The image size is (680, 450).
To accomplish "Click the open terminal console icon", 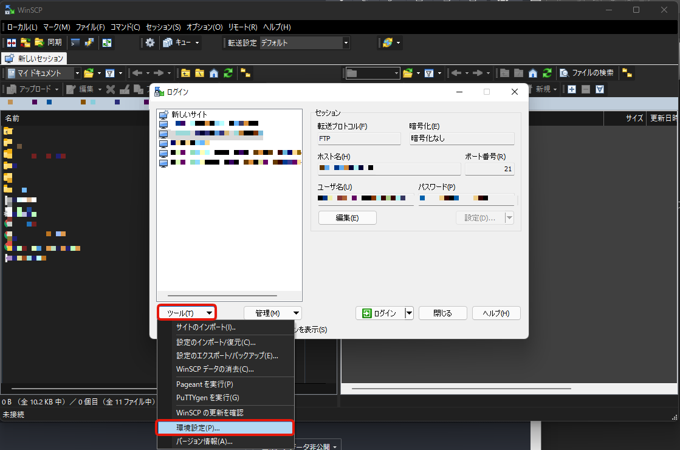I will click(x=75, y=43).
